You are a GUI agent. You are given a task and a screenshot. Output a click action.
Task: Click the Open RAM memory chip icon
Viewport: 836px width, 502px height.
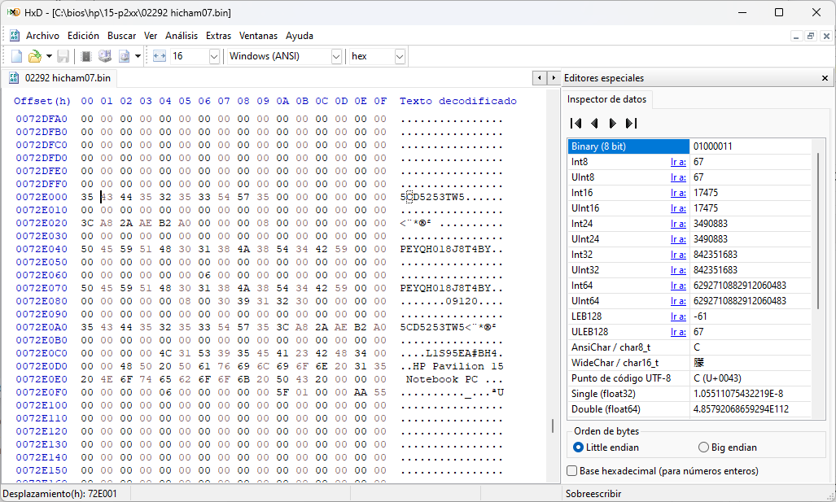pyautogui.click(x=86, y=56)
